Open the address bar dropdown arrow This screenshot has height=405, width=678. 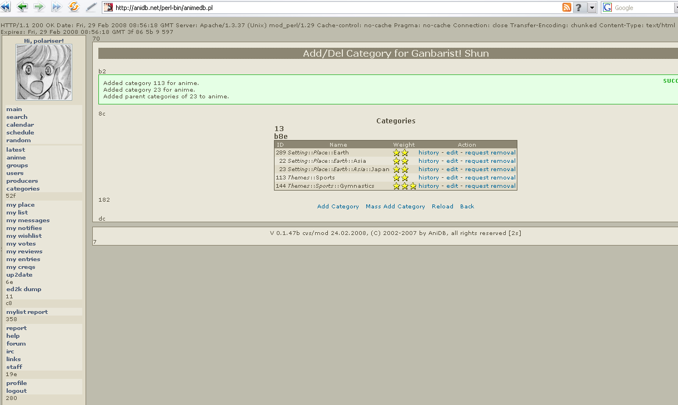(592, 8)
